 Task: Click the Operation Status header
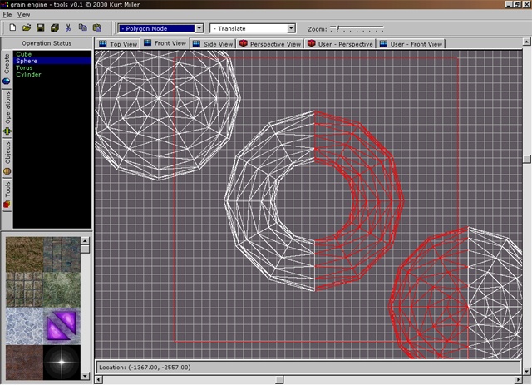pos(47,43)
